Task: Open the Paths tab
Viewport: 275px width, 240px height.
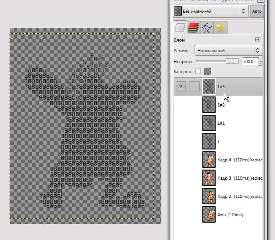Action: pos(207,27)
